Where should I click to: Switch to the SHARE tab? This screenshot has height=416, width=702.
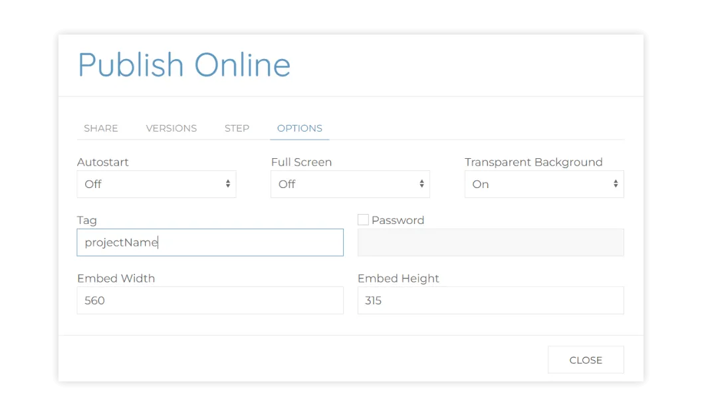coord(101,128)
